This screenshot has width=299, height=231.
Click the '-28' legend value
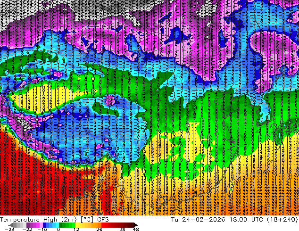click(9, 229)
